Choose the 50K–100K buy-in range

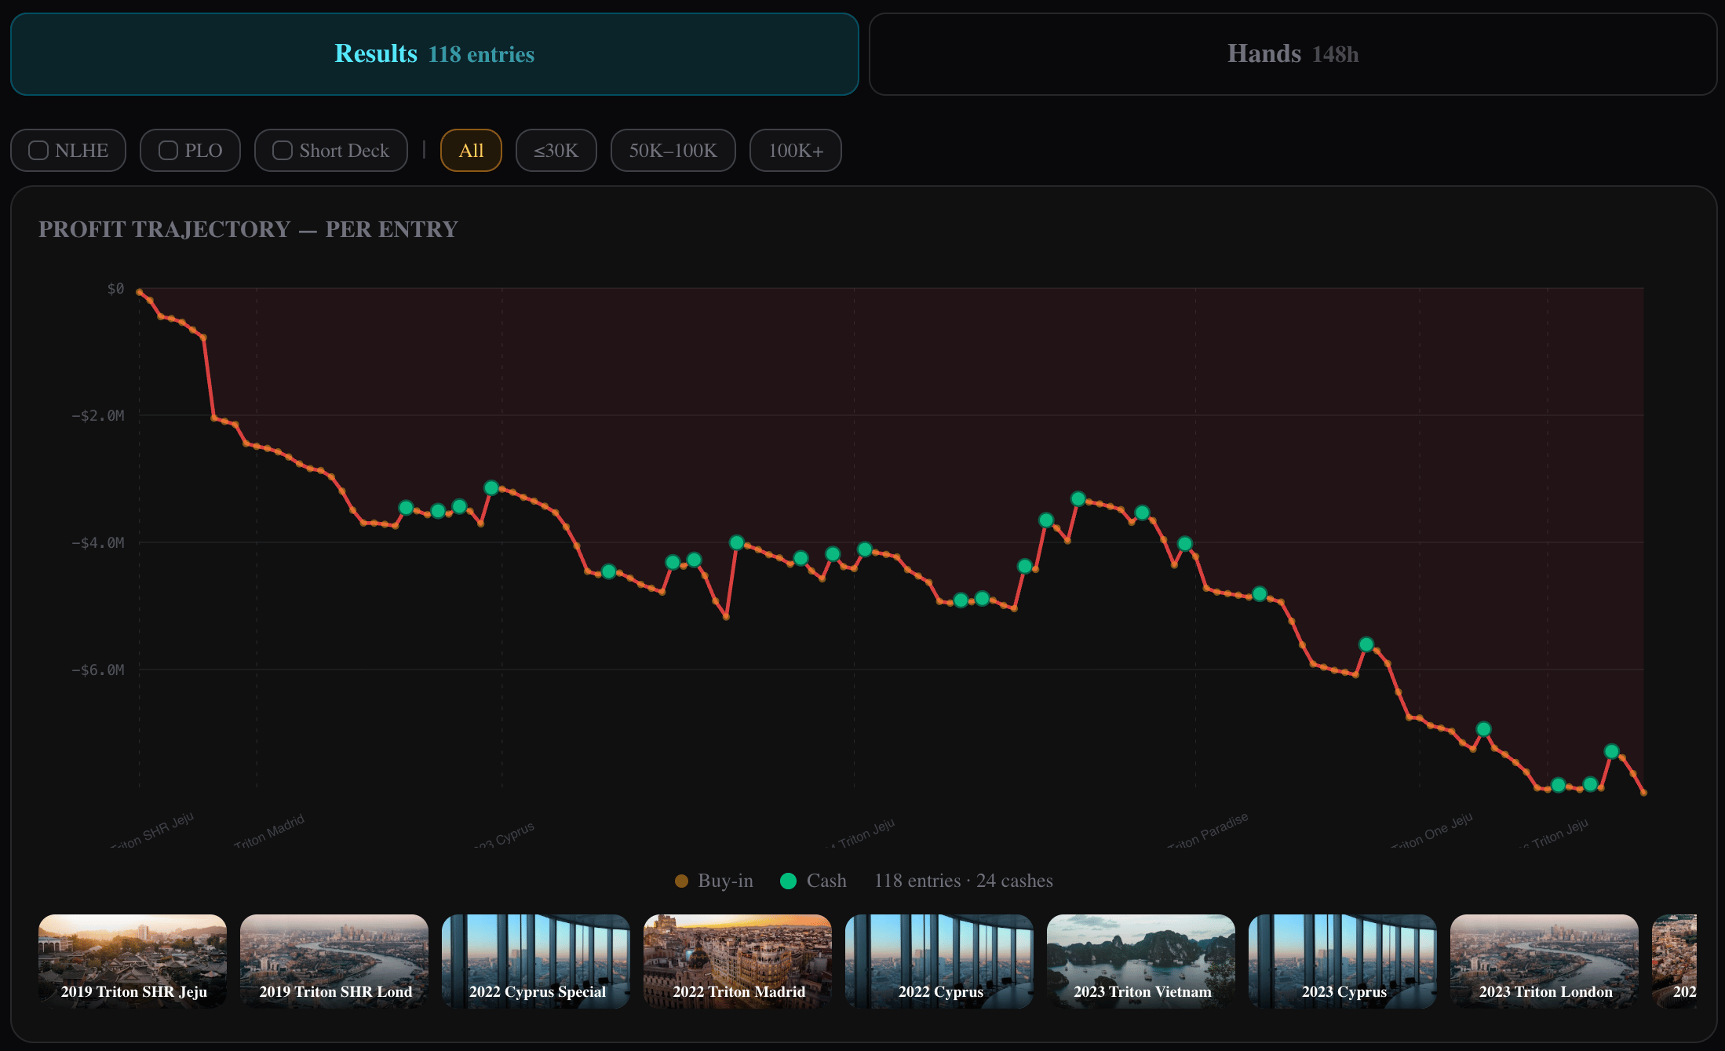[673, 150]
